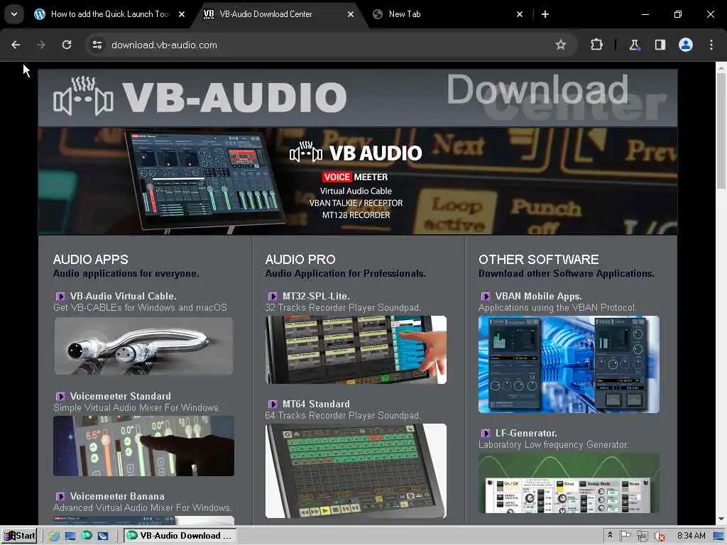
Task: Open the Extensions puzzle icon
Action: (596, 45)
